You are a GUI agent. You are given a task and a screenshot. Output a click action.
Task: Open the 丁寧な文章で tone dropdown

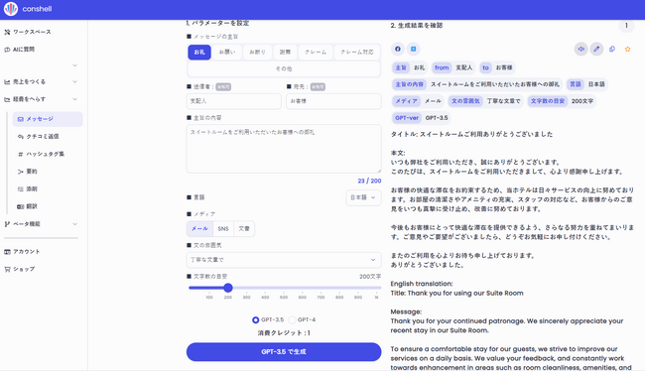284,260
